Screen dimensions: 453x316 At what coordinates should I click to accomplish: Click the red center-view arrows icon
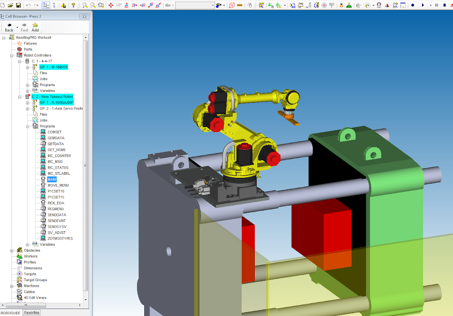111,5
